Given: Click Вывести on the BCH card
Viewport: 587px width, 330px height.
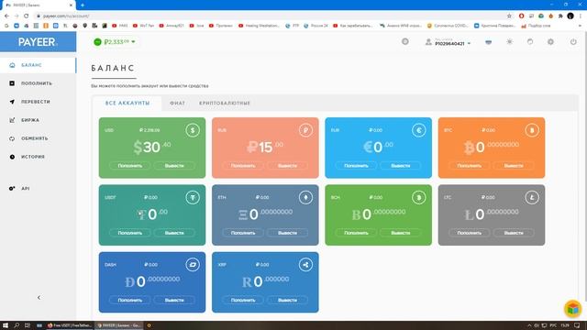Looking at the screenshot, I should (x=400, y=233).
